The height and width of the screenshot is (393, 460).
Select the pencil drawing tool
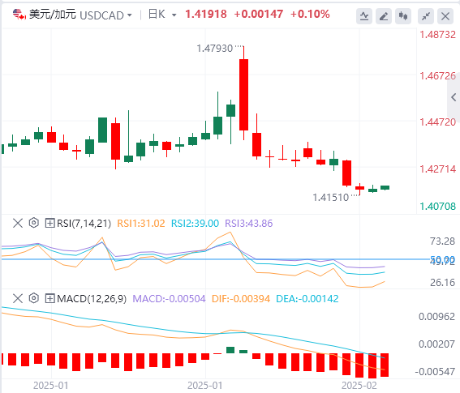[x=384, y=16]
